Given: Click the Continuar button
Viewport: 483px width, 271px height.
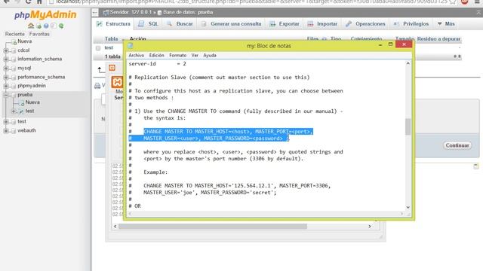Looking at the screenshot, I should pyautogui.click(x=457, y=145).
